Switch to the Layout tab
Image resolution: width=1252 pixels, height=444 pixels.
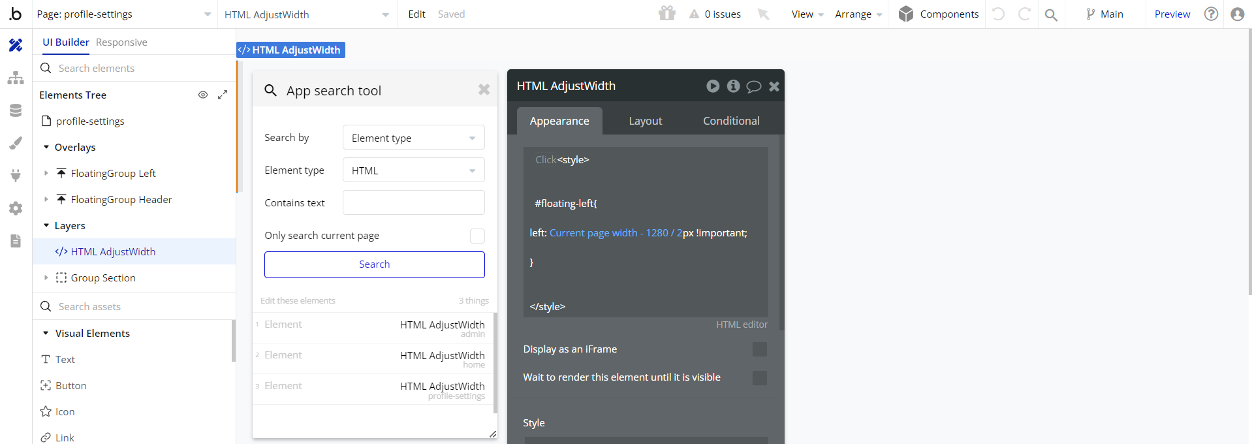(x=646, y=121)
